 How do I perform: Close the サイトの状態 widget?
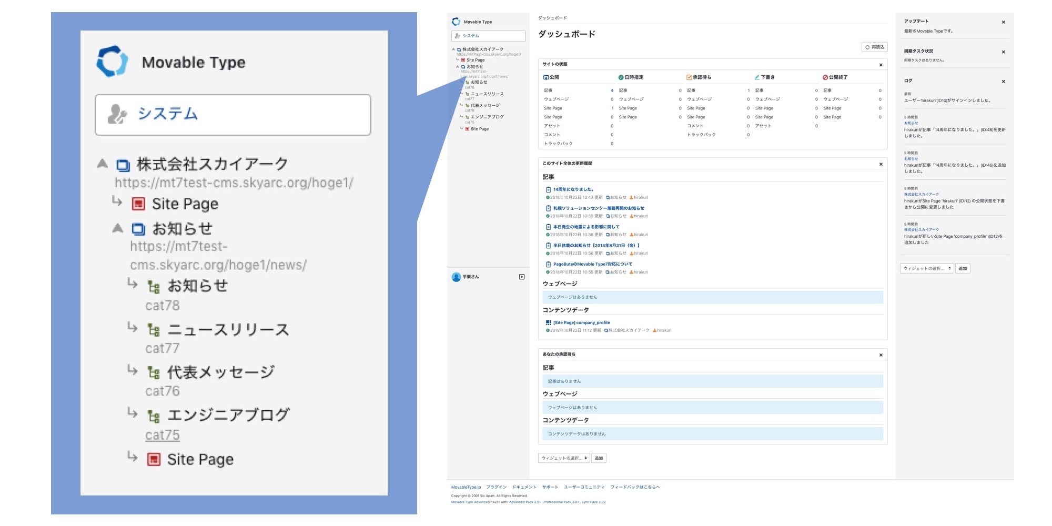[x=881, y=65]
